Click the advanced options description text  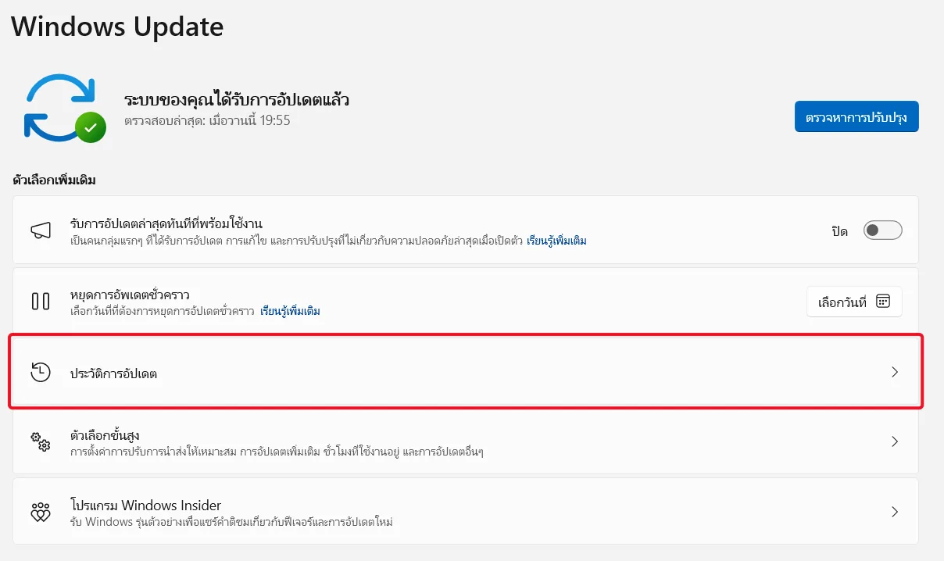(277, 451)
